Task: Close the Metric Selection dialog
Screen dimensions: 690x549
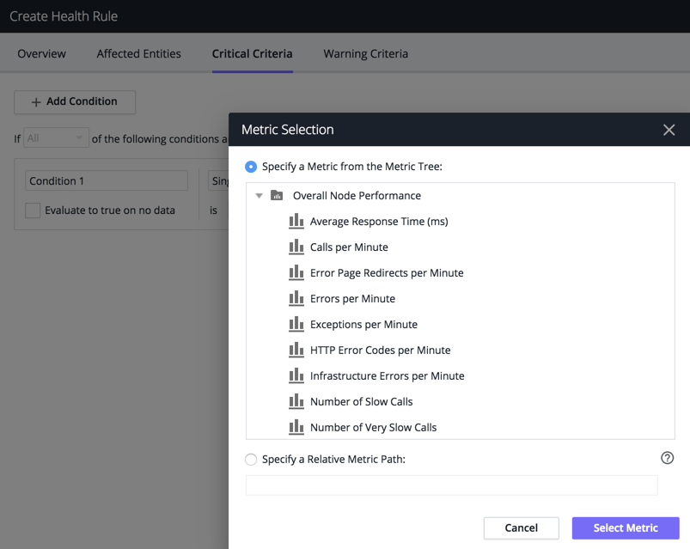Action: pos(669,130)
